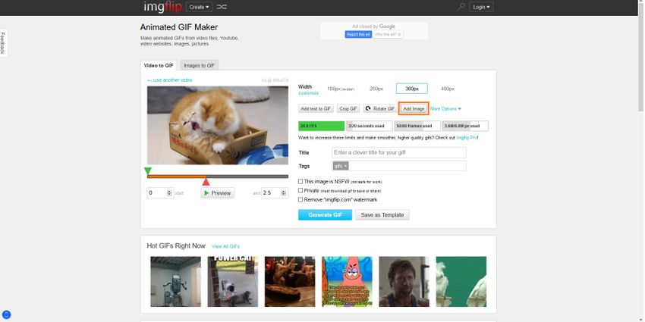Viewport: 645px width, 322px height.
Task: Click the end time stepper arrows
Action: click(x=284, y=192)
